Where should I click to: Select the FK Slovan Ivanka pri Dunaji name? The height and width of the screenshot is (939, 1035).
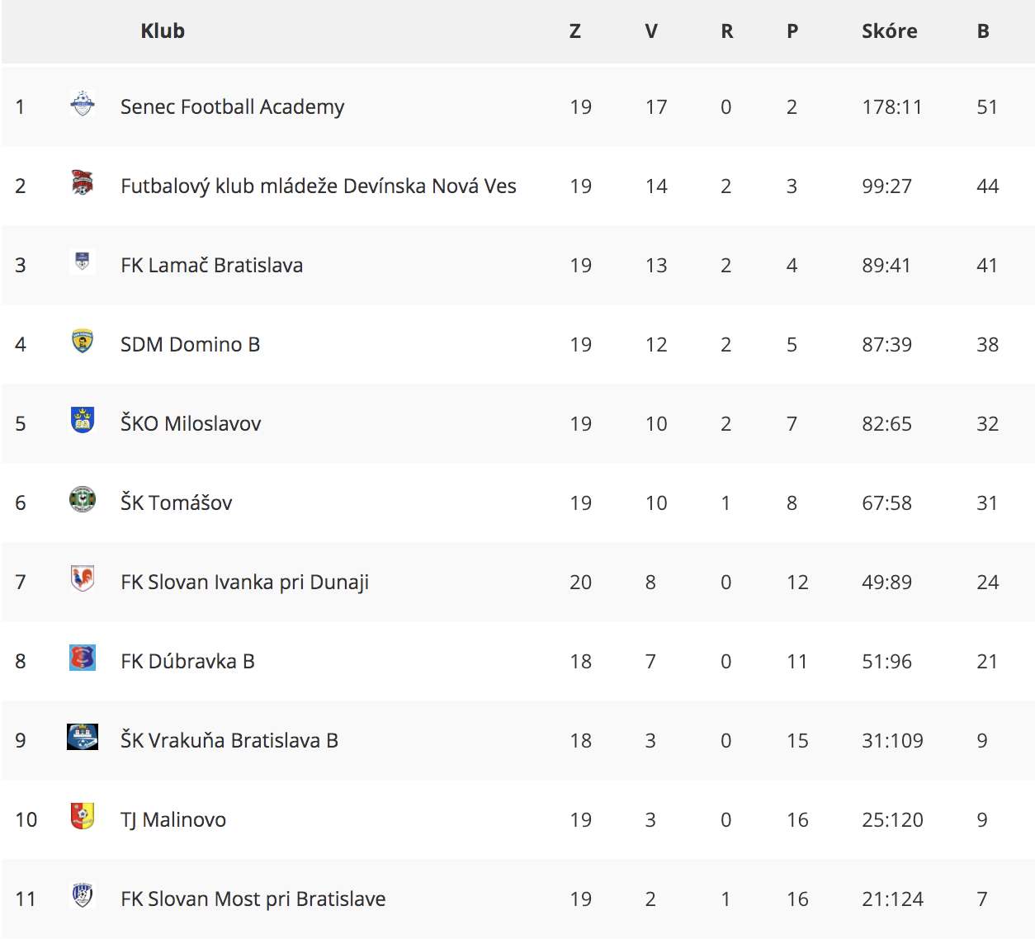244,582
